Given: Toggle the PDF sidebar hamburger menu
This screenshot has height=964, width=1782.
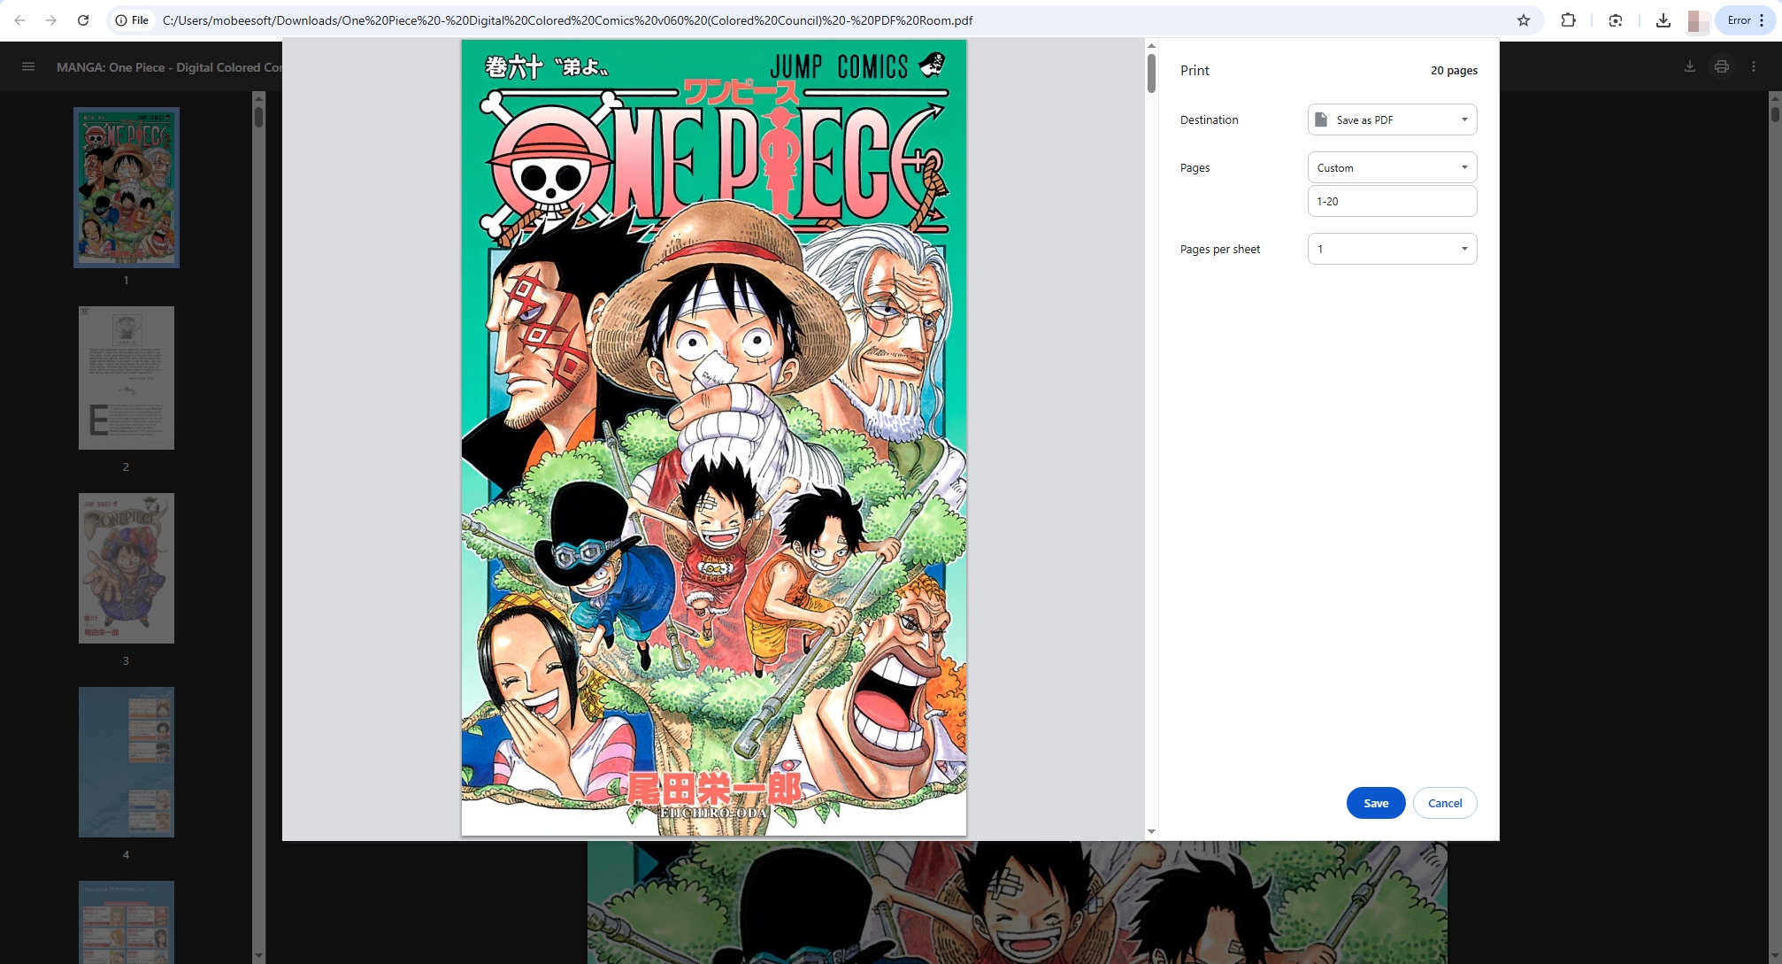Looking at the screenshot, I should pos(28,66).
